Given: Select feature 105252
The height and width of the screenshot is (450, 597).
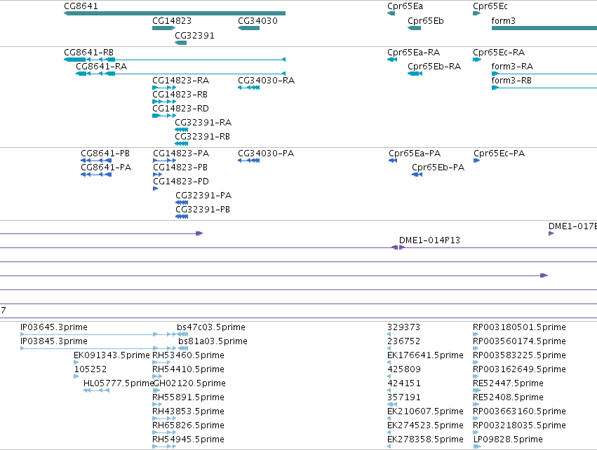Looking at the screenshot, I should [76, 376].
